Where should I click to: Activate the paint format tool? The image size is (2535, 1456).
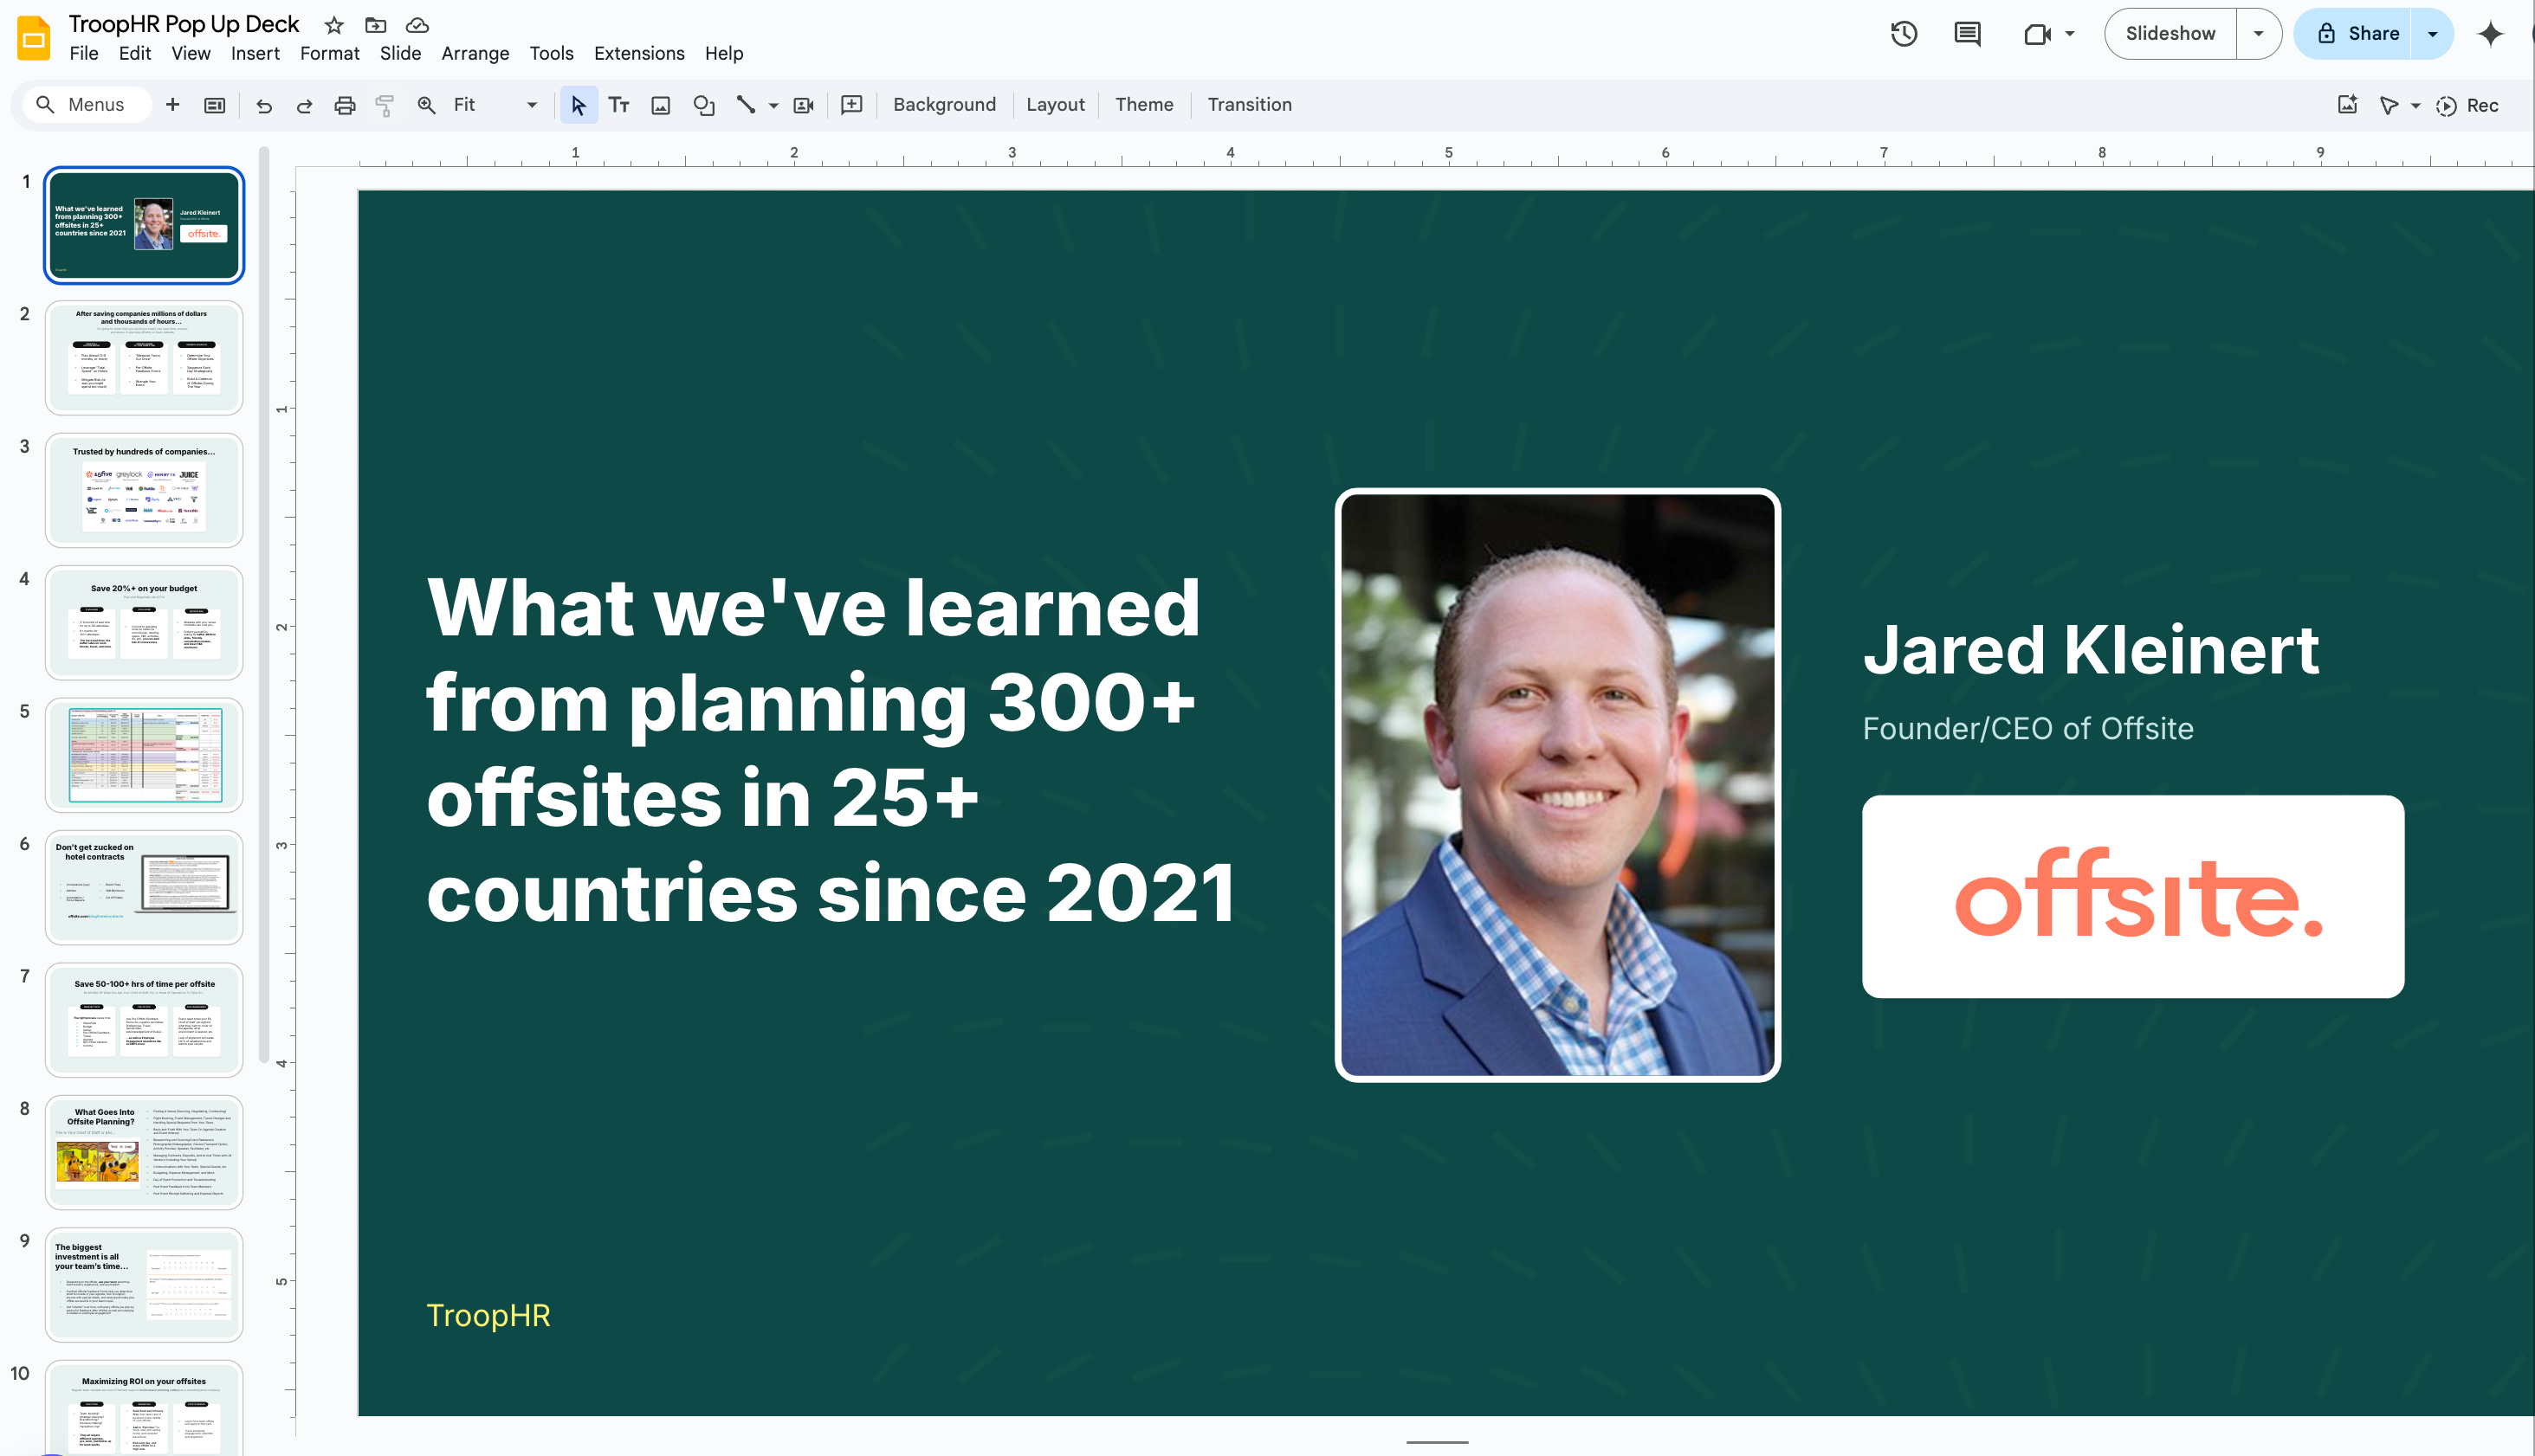[385, 105]
